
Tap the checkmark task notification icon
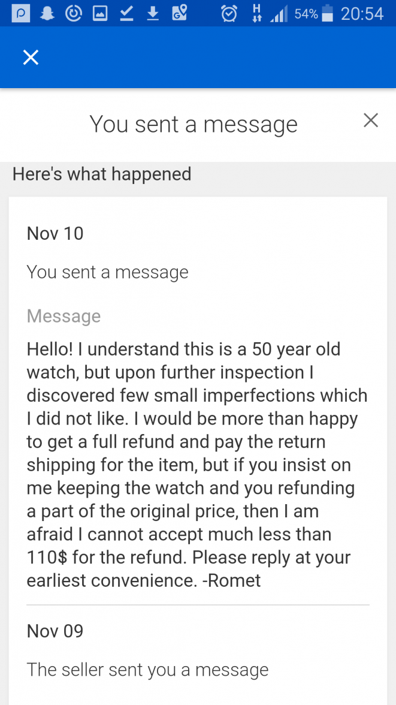126,13
